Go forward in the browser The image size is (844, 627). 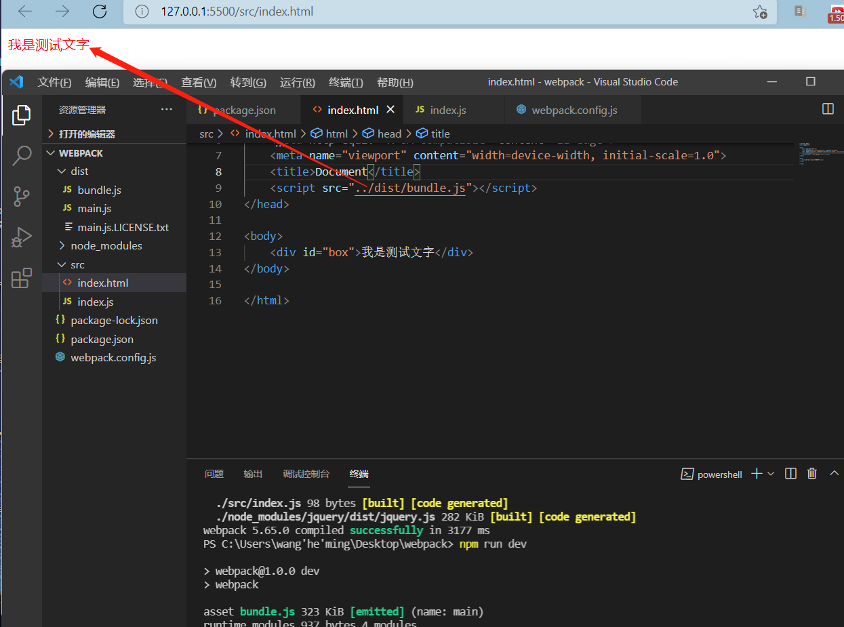point(62,12)
